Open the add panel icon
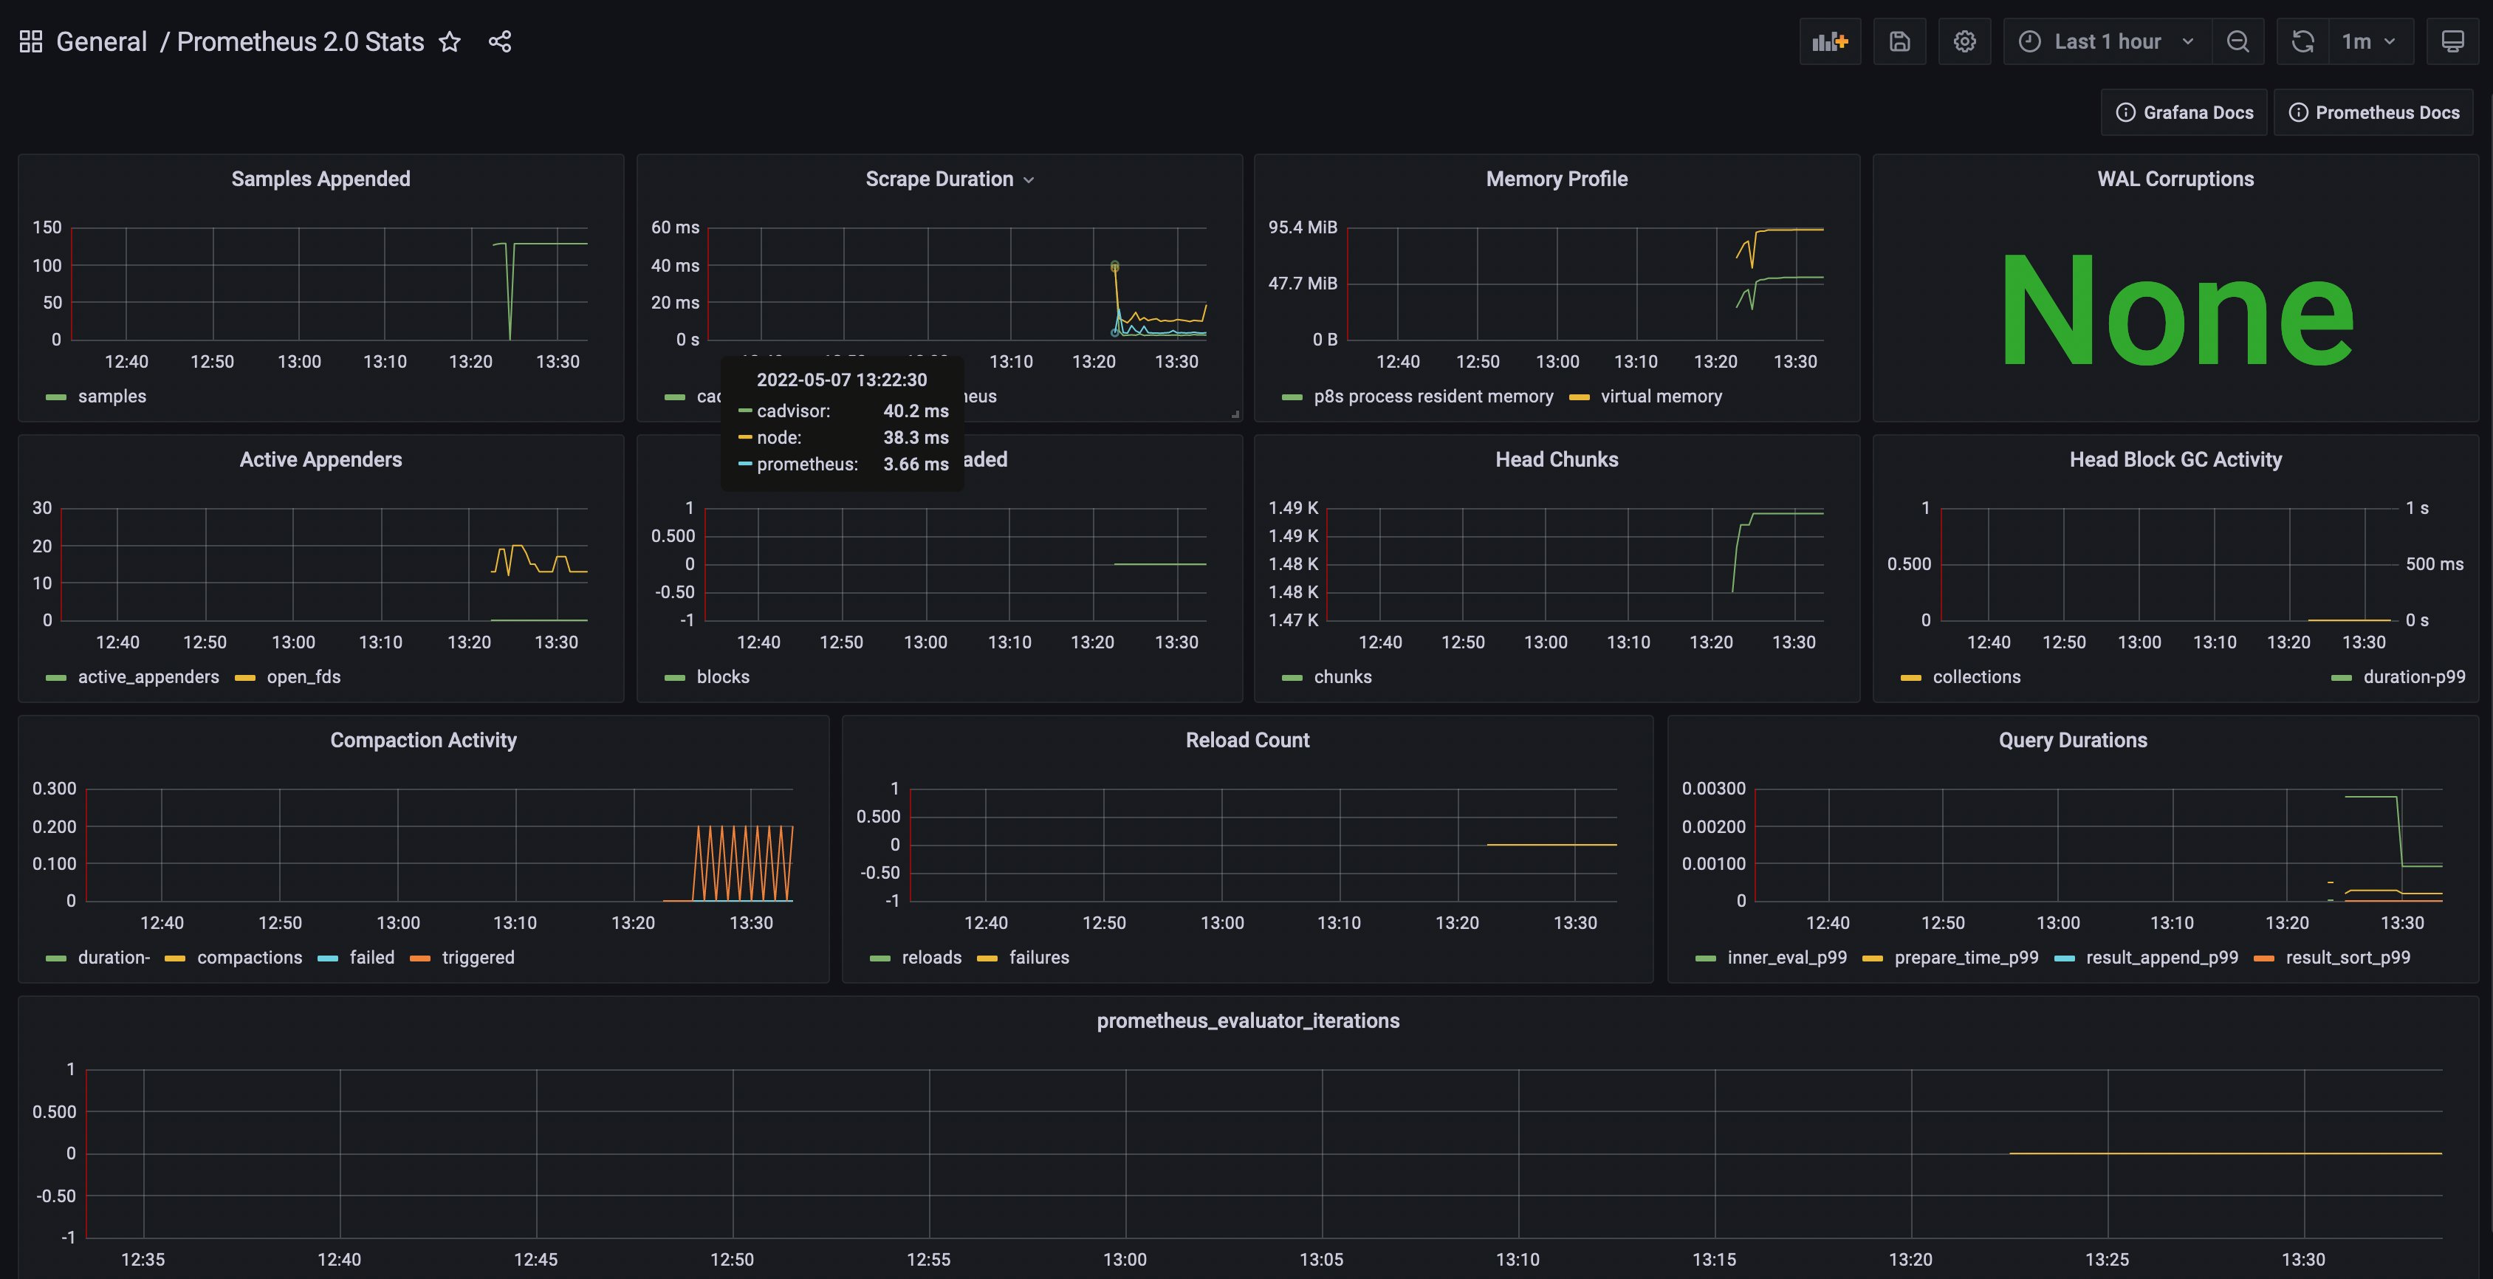 point(1830,41)
